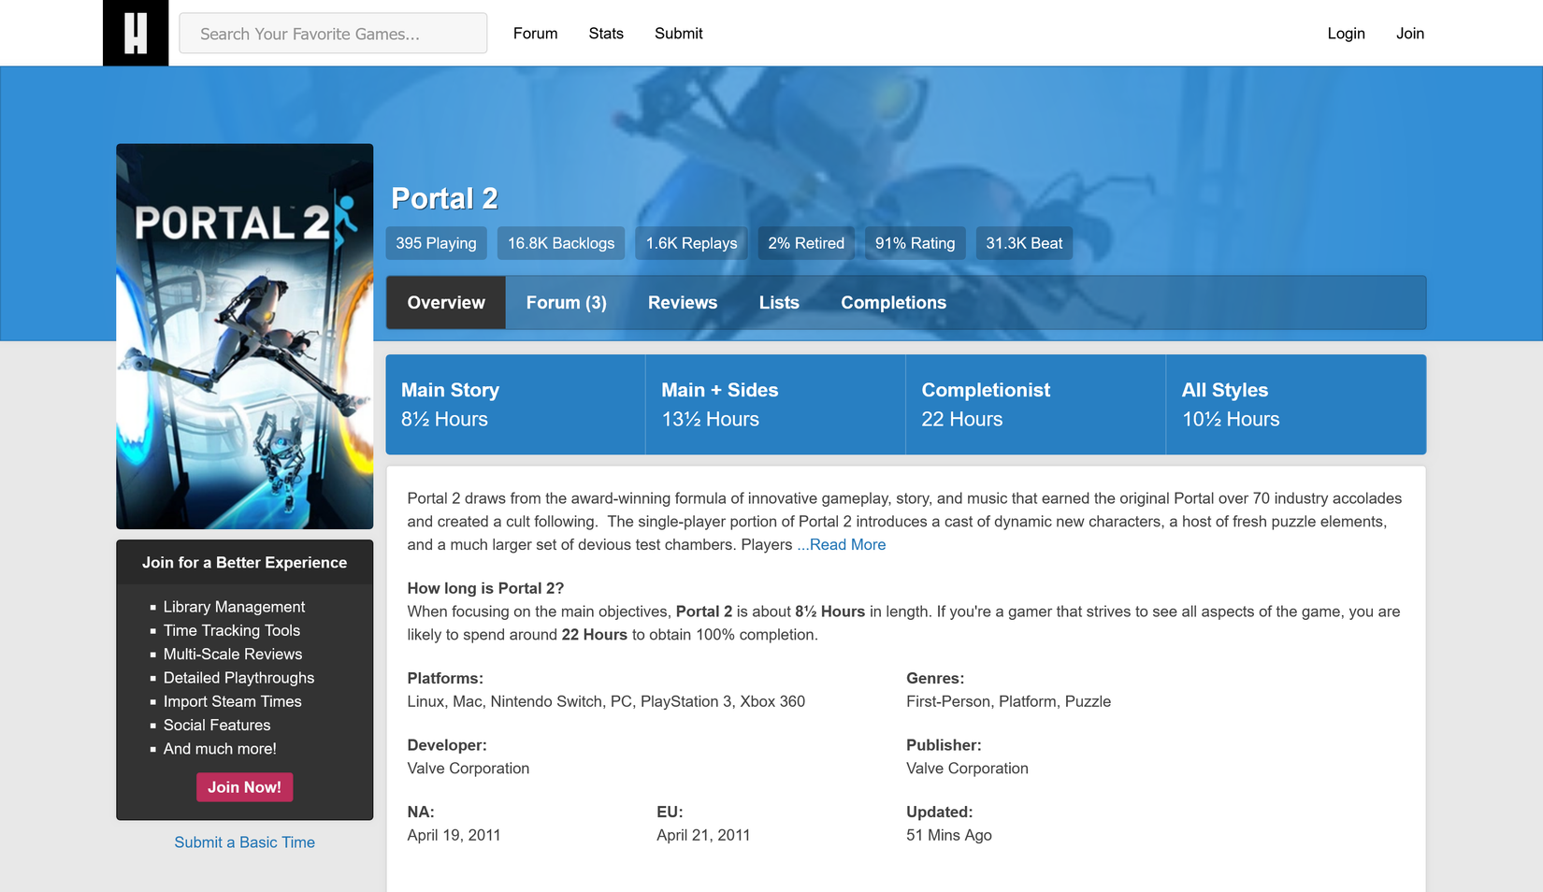Select the Submit menu item
The height and width of the screenshot is (892, 1543).
coord(677,33)
